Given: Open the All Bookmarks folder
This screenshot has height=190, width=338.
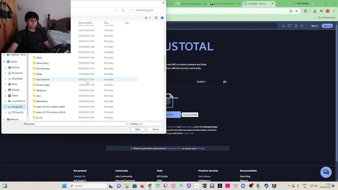Looking at the screenshot, I should 327,18.
